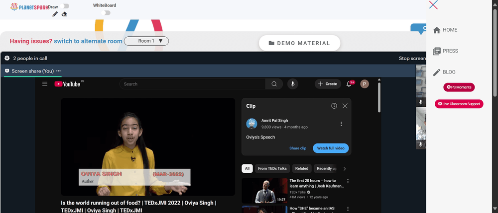Click the Oviya Singh video player

(x=148, y=147)
